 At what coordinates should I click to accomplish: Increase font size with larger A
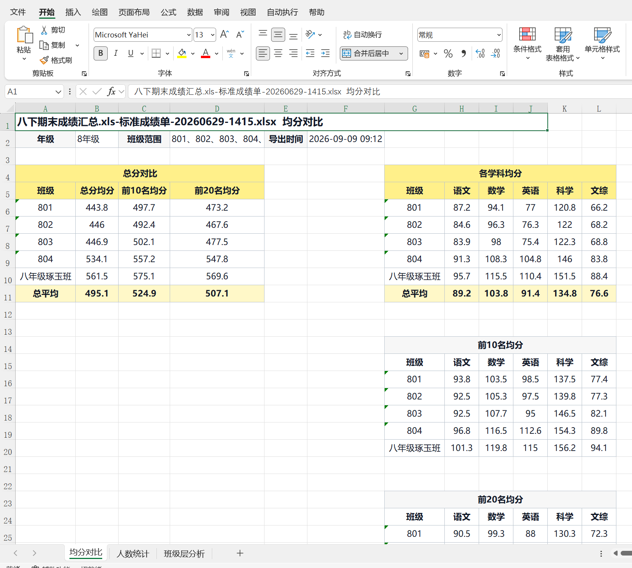pos(224,34)
